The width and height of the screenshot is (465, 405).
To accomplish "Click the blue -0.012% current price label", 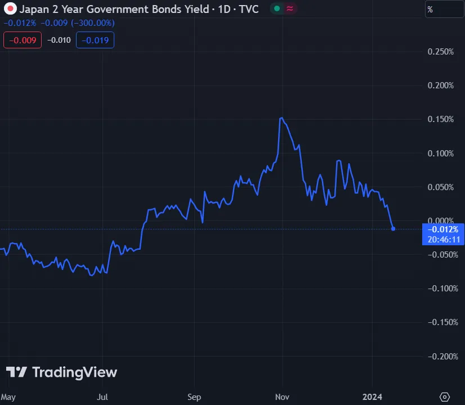I will click(x=444, y=229).
